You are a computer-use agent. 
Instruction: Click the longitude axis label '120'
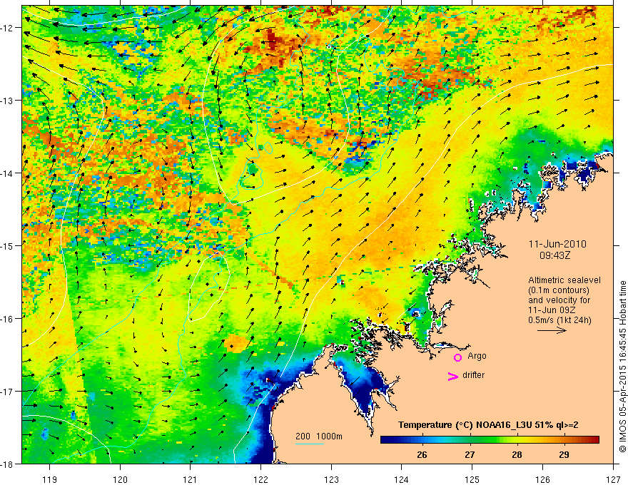coord(120,479)
